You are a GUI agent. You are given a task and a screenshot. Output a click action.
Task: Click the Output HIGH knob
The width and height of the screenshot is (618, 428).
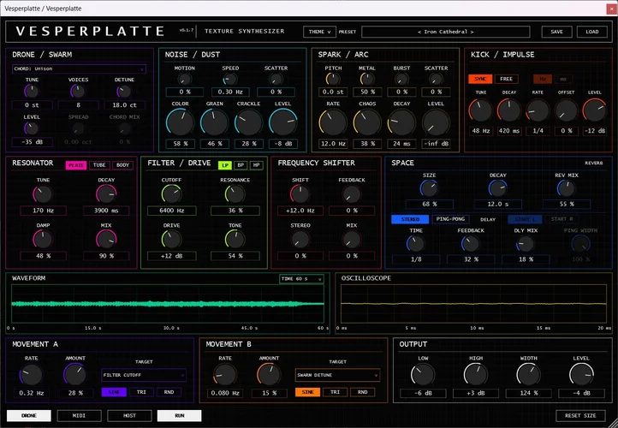(476, 374)
